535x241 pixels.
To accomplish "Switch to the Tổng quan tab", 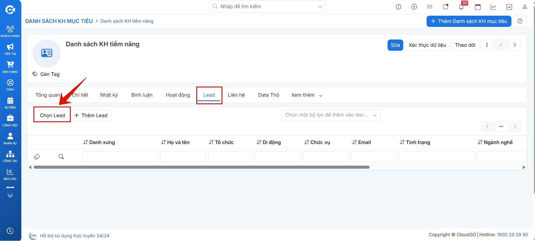I will 47,95.
